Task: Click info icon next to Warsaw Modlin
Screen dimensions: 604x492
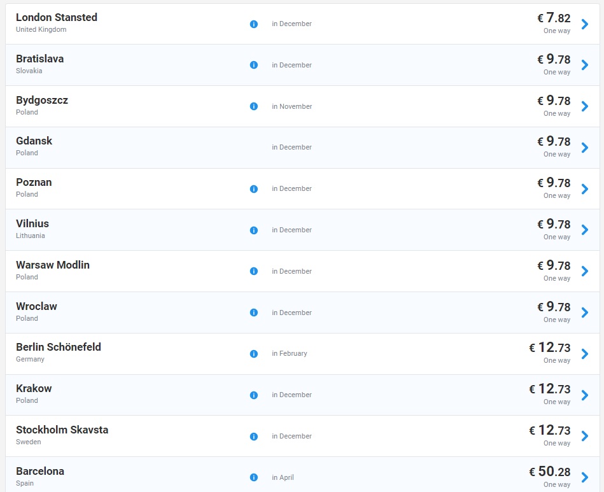Action: (x=254, y=271)
